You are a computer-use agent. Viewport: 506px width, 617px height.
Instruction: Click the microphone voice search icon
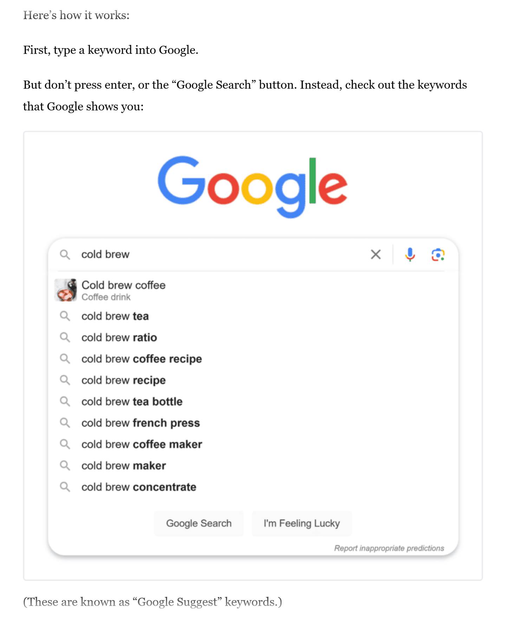tap(410, 254)
